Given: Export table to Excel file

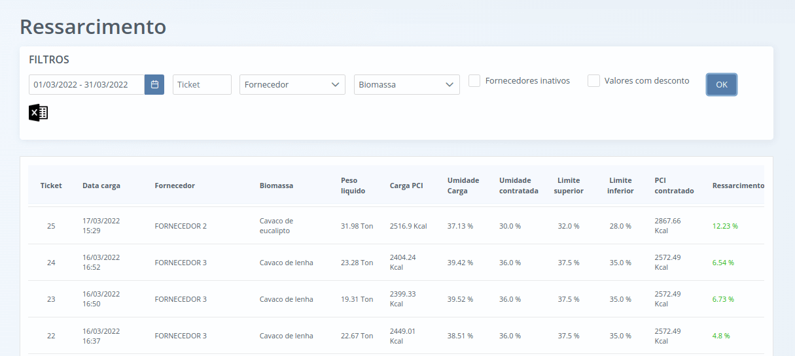Looking at the screenshot, I should point(38,112).
